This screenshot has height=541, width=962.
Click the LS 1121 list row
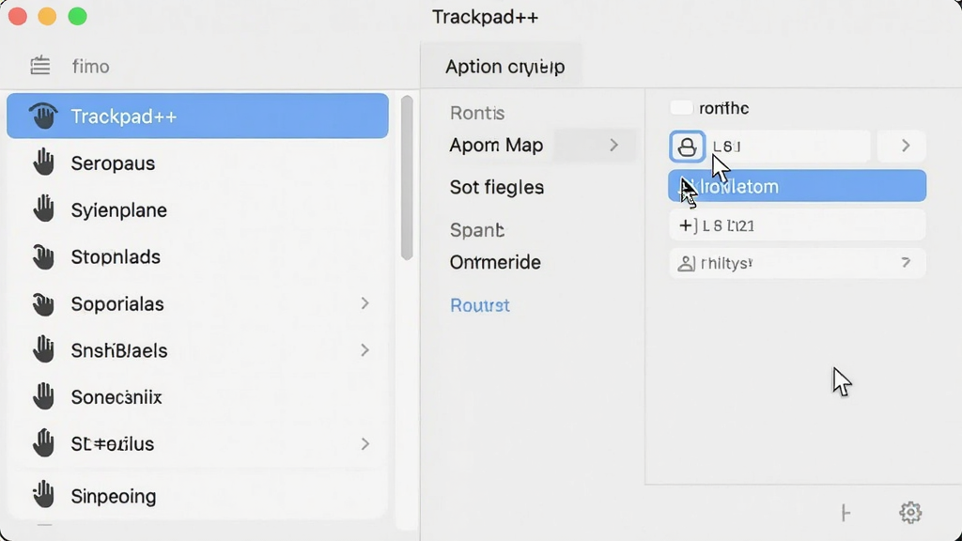click(797, 225)
